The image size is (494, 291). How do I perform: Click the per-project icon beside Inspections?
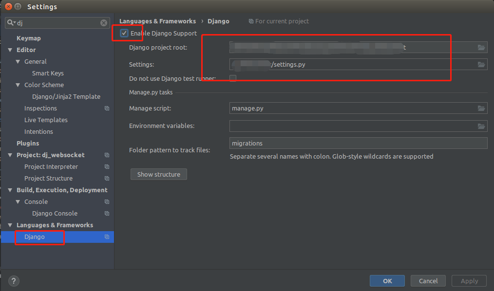(x=106, y=108)
